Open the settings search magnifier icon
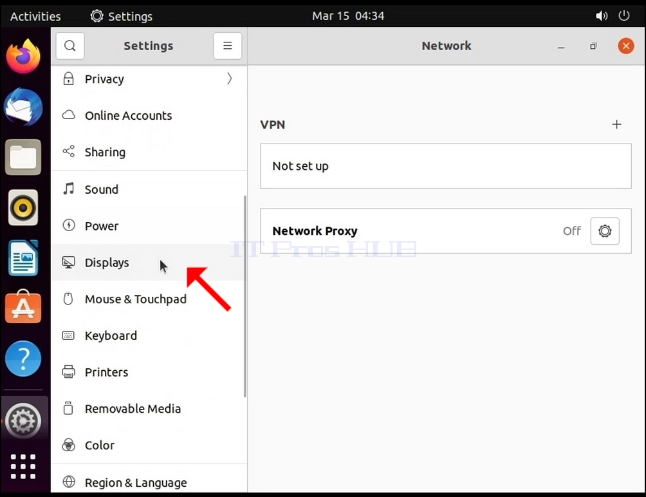 click(x=70, y=46)
